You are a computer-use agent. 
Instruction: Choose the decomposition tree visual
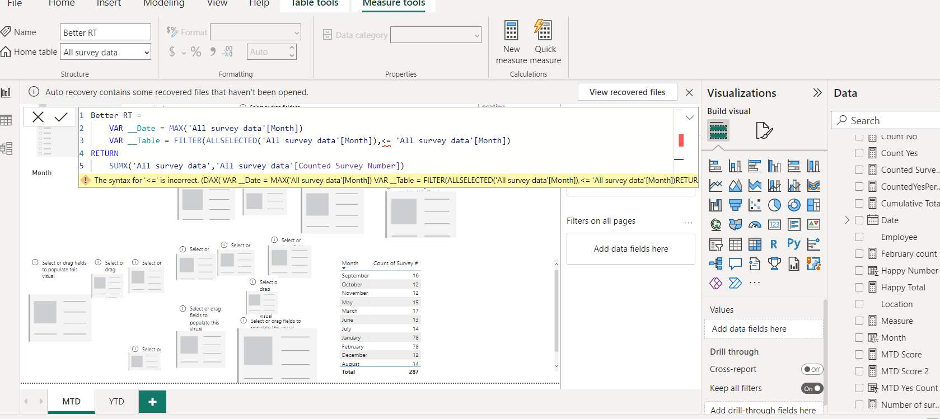pos(715,263)
